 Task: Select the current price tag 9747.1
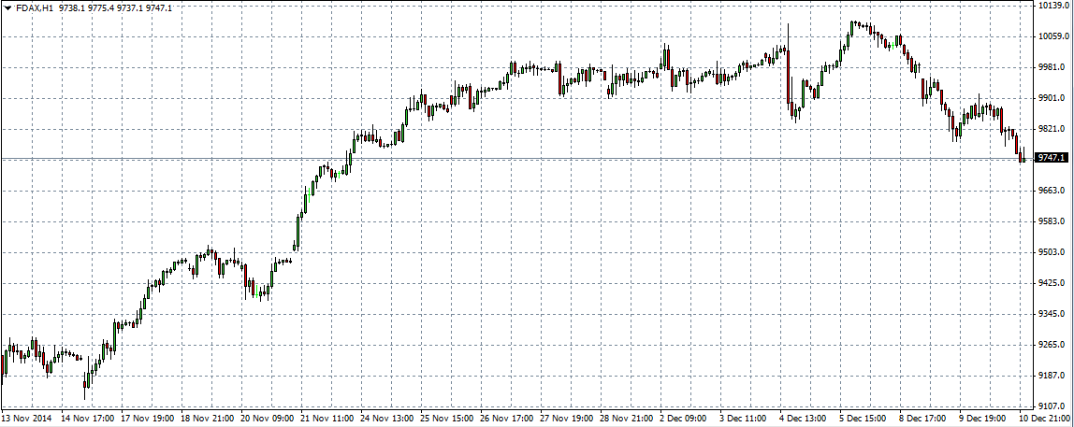pyautogui.click(x=1052, y=159)
